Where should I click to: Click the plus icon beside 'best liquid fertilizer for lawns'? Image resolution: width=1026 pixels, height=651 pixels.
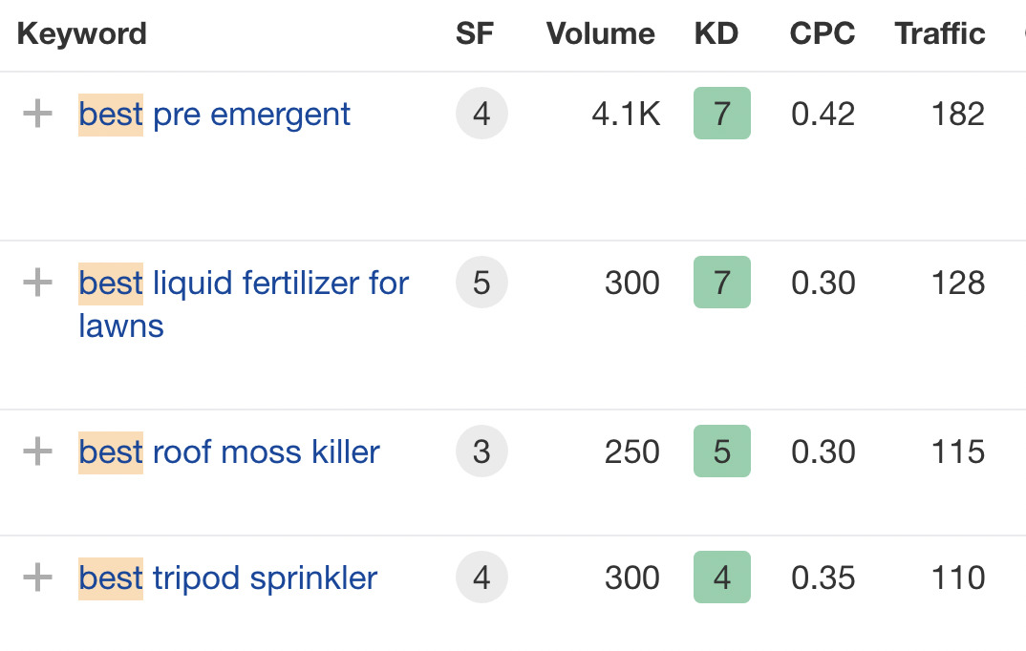[x=37, y=282]
